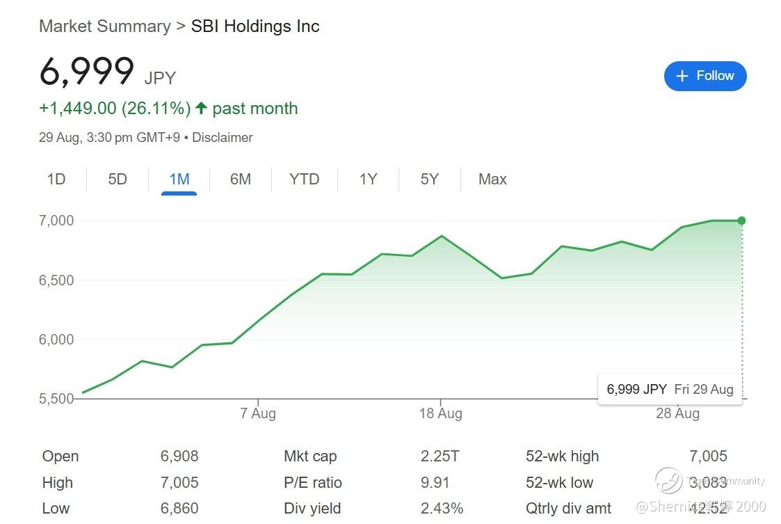The width and height of the screenshot is (781, 524).
Task: Click the 28 Aug axis date label
Action: click(x=677, y=413)
